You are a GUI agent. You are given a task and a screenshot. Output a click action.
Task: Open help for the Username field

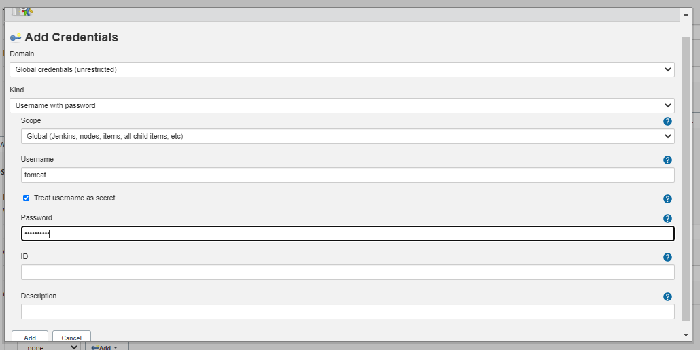click(x=667, y=160)
